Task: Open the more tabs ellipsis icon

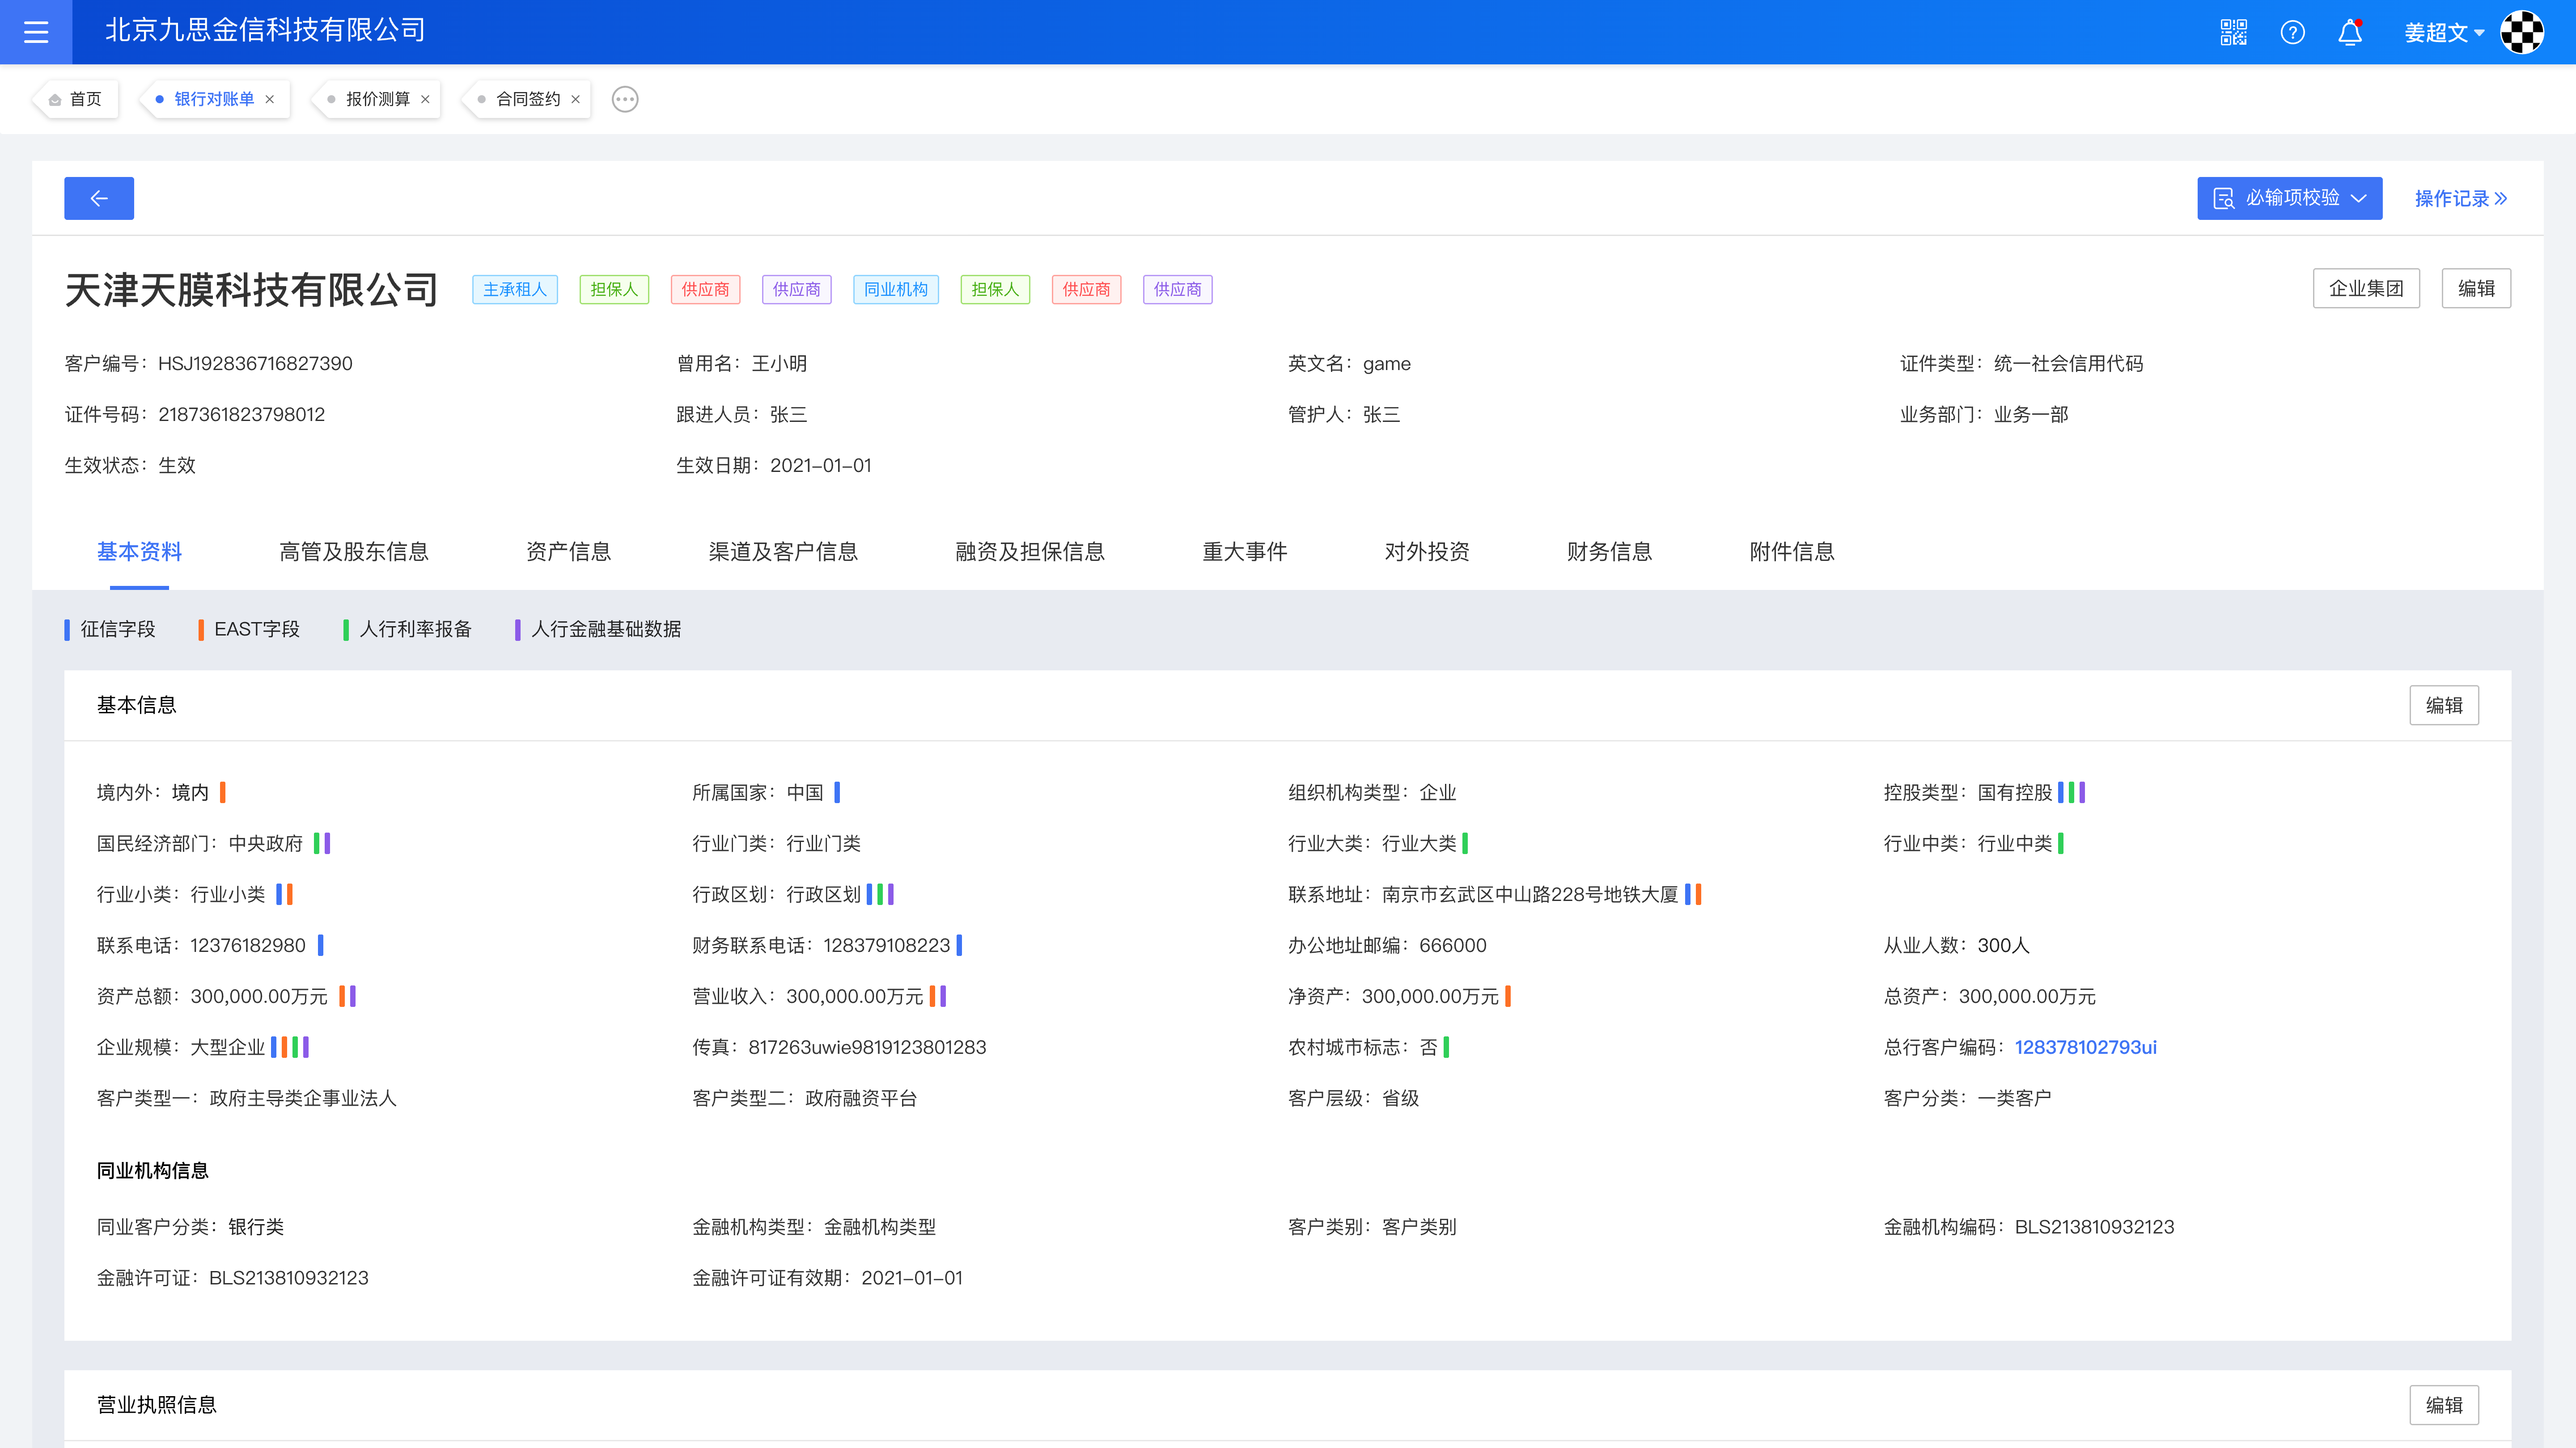Action: click(x=625, y=99)
